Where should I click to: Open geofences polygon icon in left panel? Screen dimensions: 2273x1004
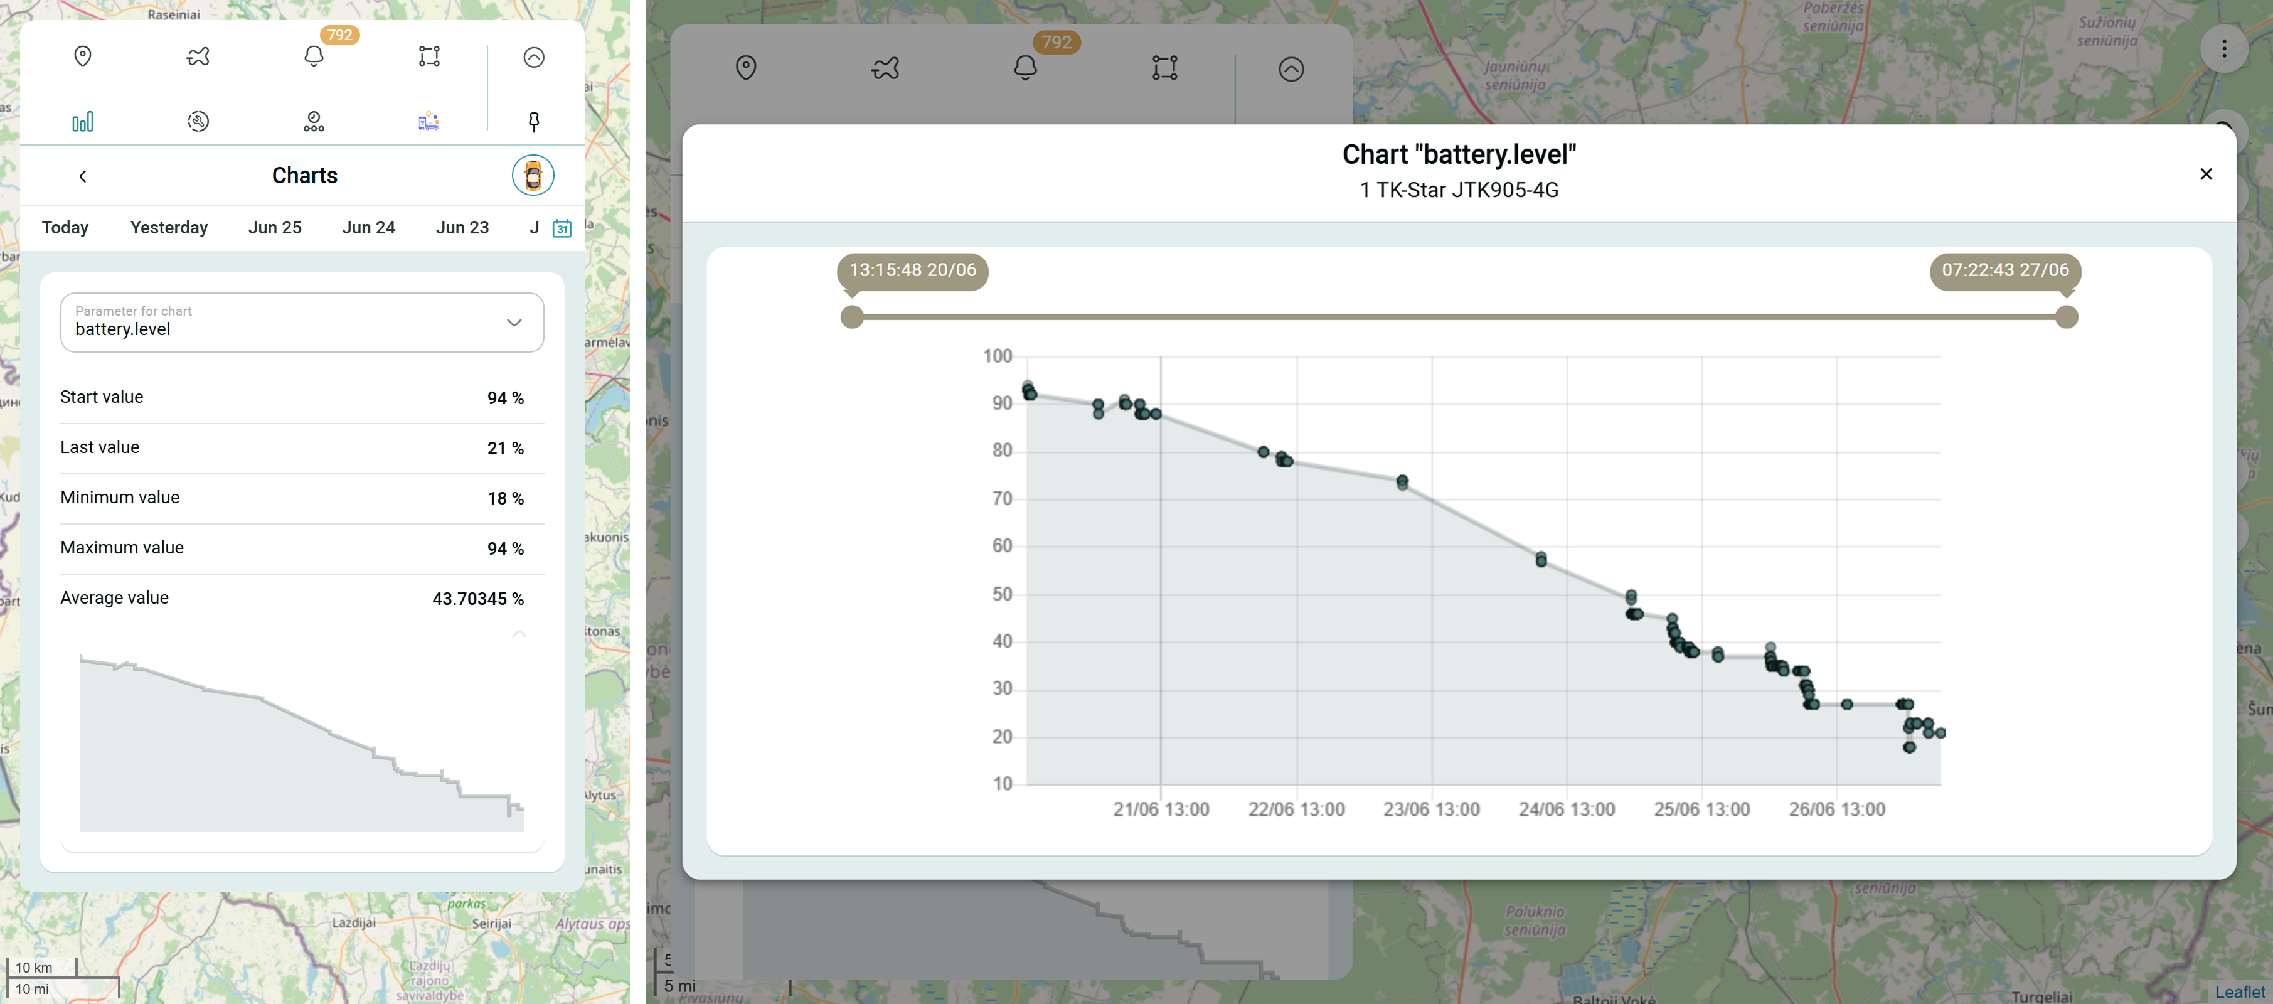(x=429, y=56)
